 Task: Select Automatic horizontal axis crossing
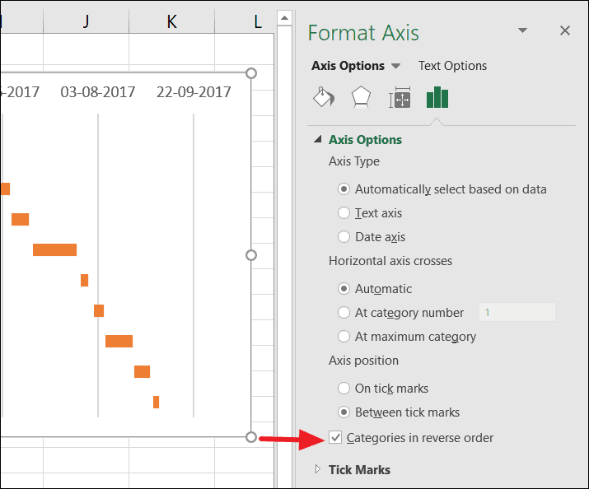(x=344, y=289)
